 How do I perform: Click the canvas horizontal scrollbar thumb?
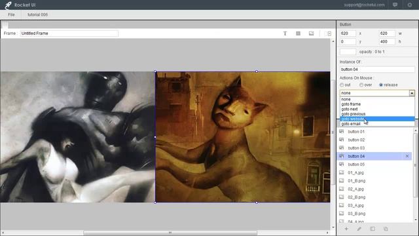tap(170, 233)
